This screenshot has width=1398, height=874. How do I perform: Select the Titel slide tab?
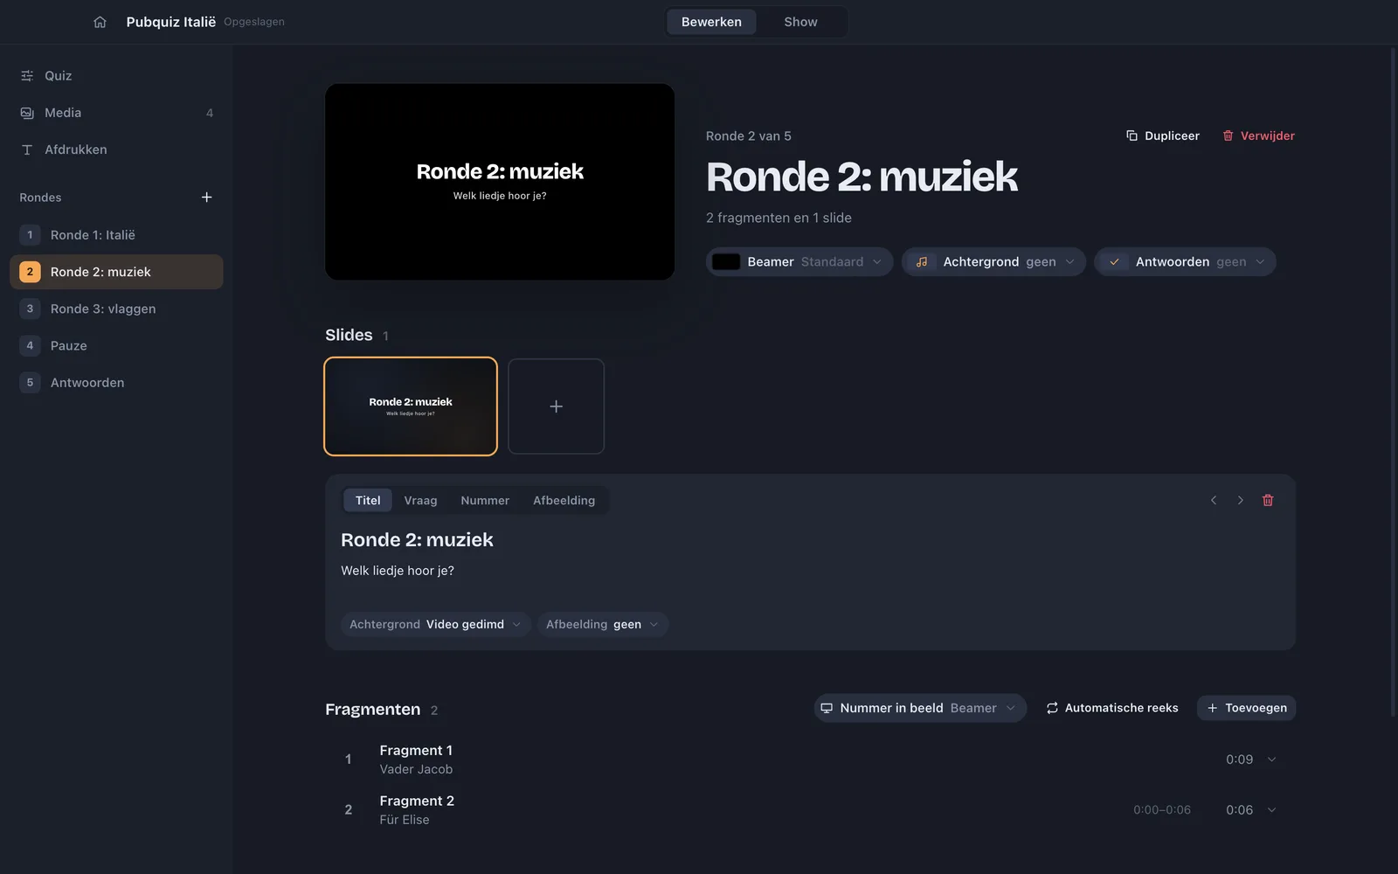(x=368, y=500)
